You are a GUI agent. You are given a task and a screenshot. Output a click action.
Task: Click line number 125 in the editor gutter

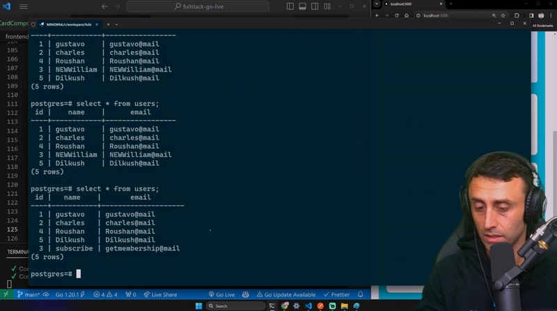pos(12,229)
